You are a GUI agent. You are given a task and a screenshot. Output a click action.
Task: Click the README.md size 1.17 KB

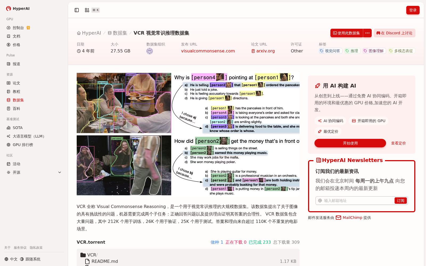288,261
